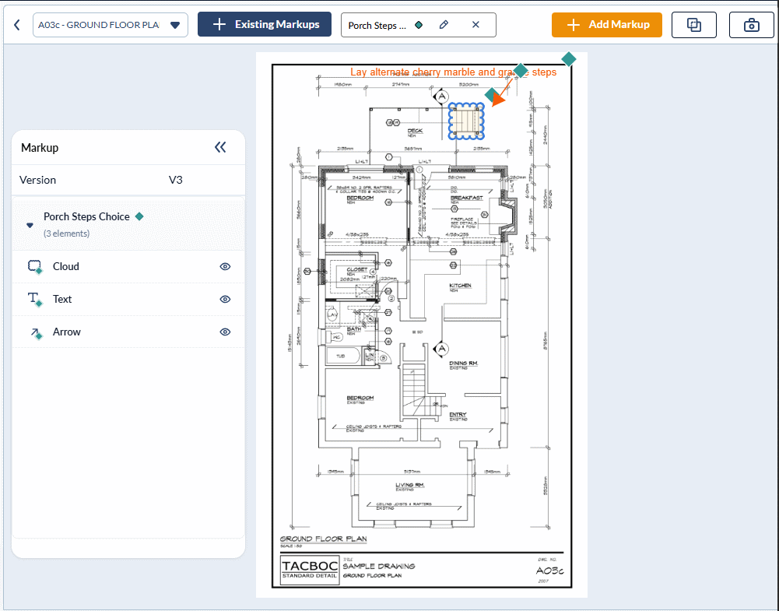This screenshot has width=779, height=611.
Task: Click the orange Add Markup button
Action: click(606, 24)
